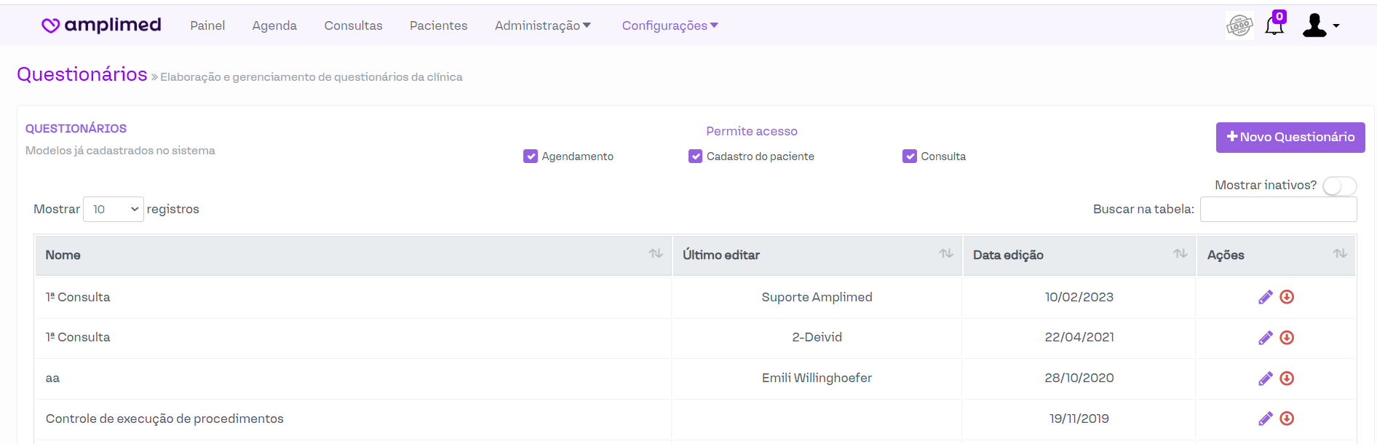Open the Pacientes menu item
This screenshot has width=1377, height=444.
pos(438,25)
